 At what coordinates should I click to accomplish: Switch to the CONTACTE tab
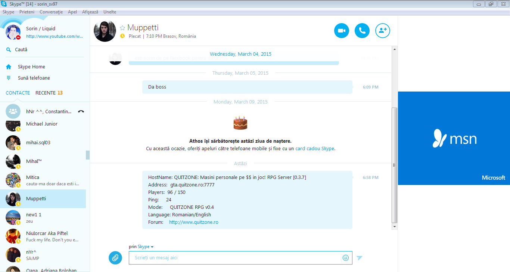pos(18,93)
